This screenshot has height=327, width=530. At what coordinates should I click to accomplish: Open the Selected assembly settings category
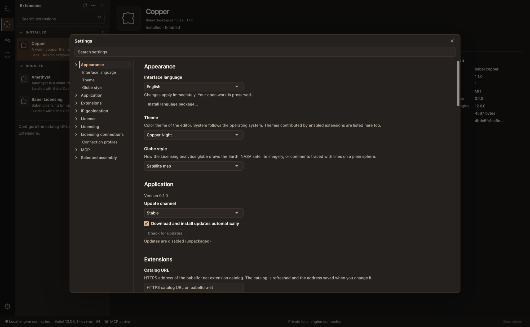click(x=99, y=158)
